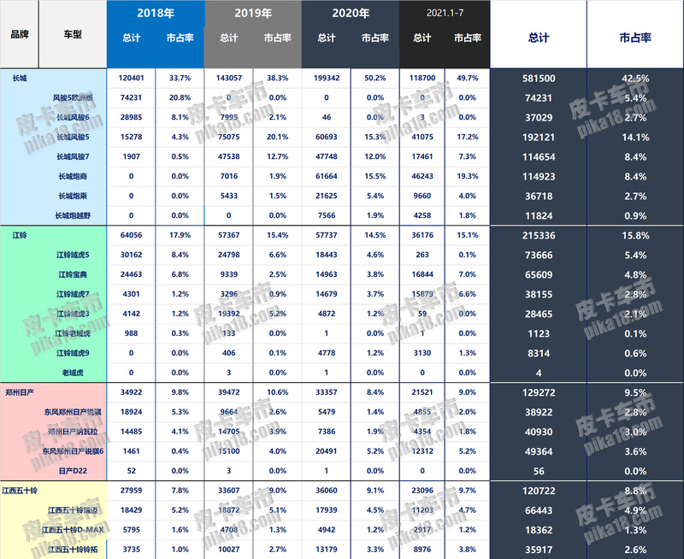
Task: Select 长城 2019 total cell 143057
Action: (229, 78)
